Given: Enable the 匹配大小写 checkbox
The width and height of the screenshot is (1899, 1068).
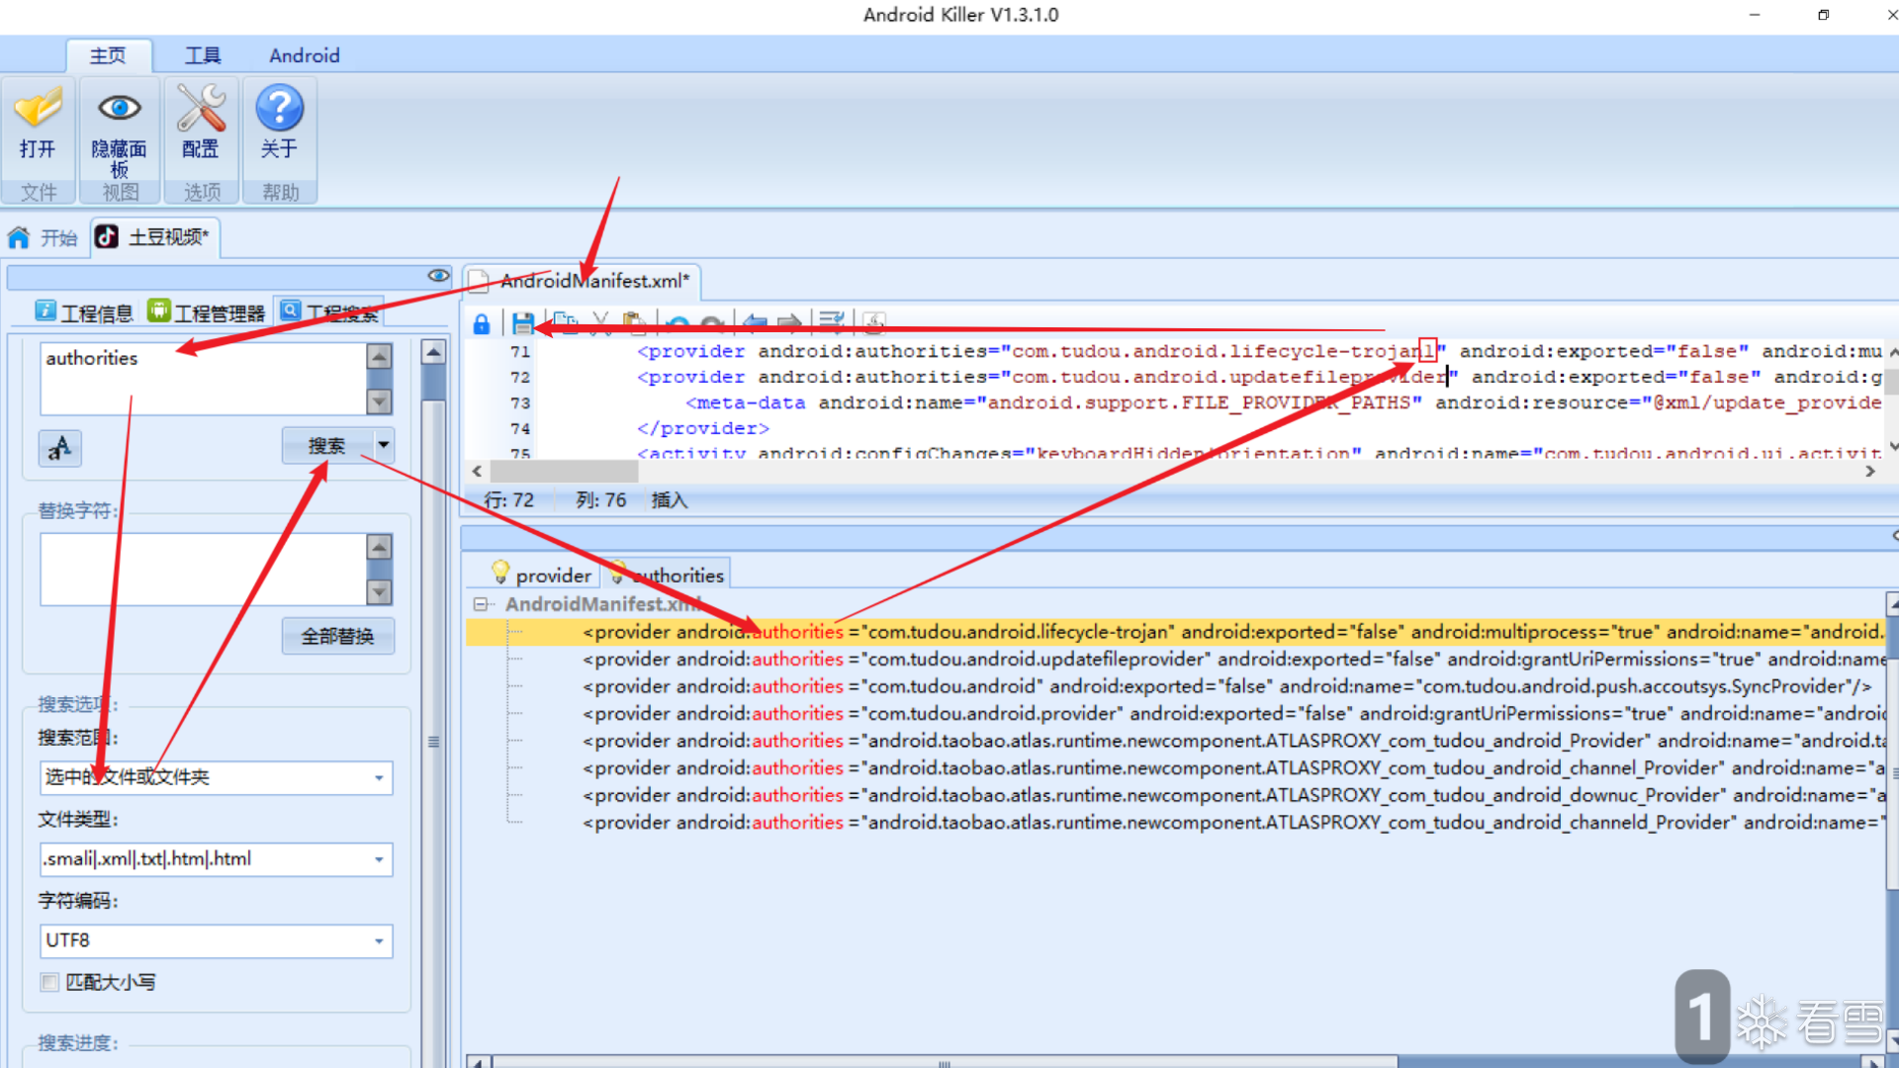Looking at the screenshot, I should [49, 982].
